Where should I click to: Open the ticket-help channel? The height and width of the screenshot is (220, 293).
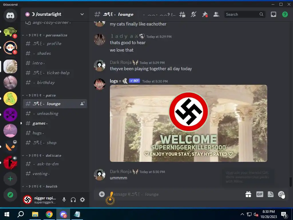pyautogui.click(x=55, y=73)
